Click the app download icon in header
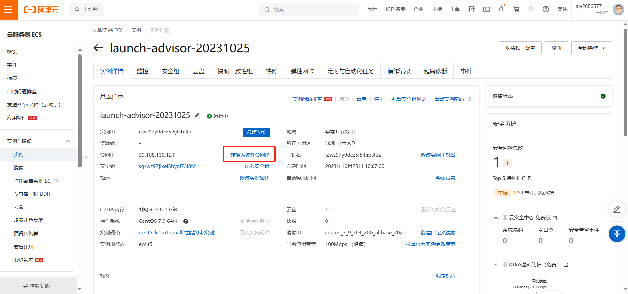Viewport: 628px width, 294px height. (x=471, y=9)
